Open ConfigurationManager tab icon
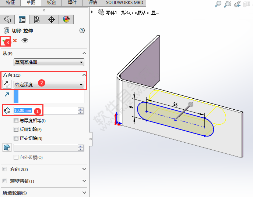The image size is (253, 197). (x=36, y=19)
